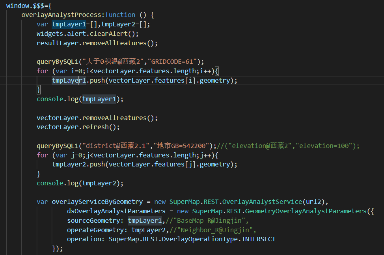Click 'vectorLayer.features[j].geometry' argument
Image resolution: width=384 pixels, height=255 pixels.
coord(170,164)
